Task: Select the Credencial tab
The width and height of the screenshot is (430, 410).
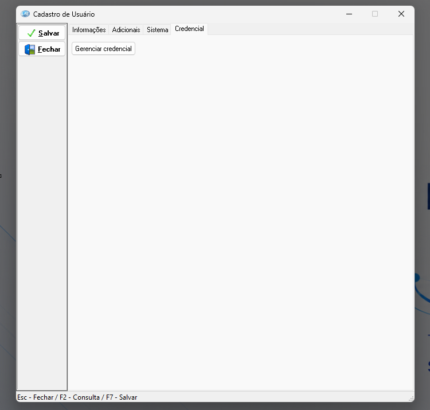Action: [190, 29]
